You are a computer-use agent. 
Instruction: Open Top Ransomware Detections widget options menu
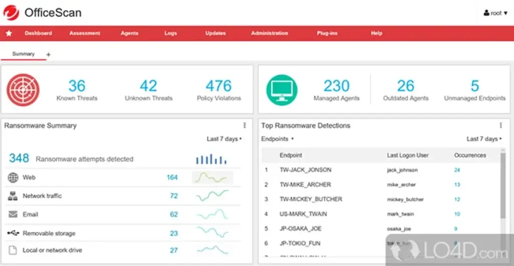(500, 125)
